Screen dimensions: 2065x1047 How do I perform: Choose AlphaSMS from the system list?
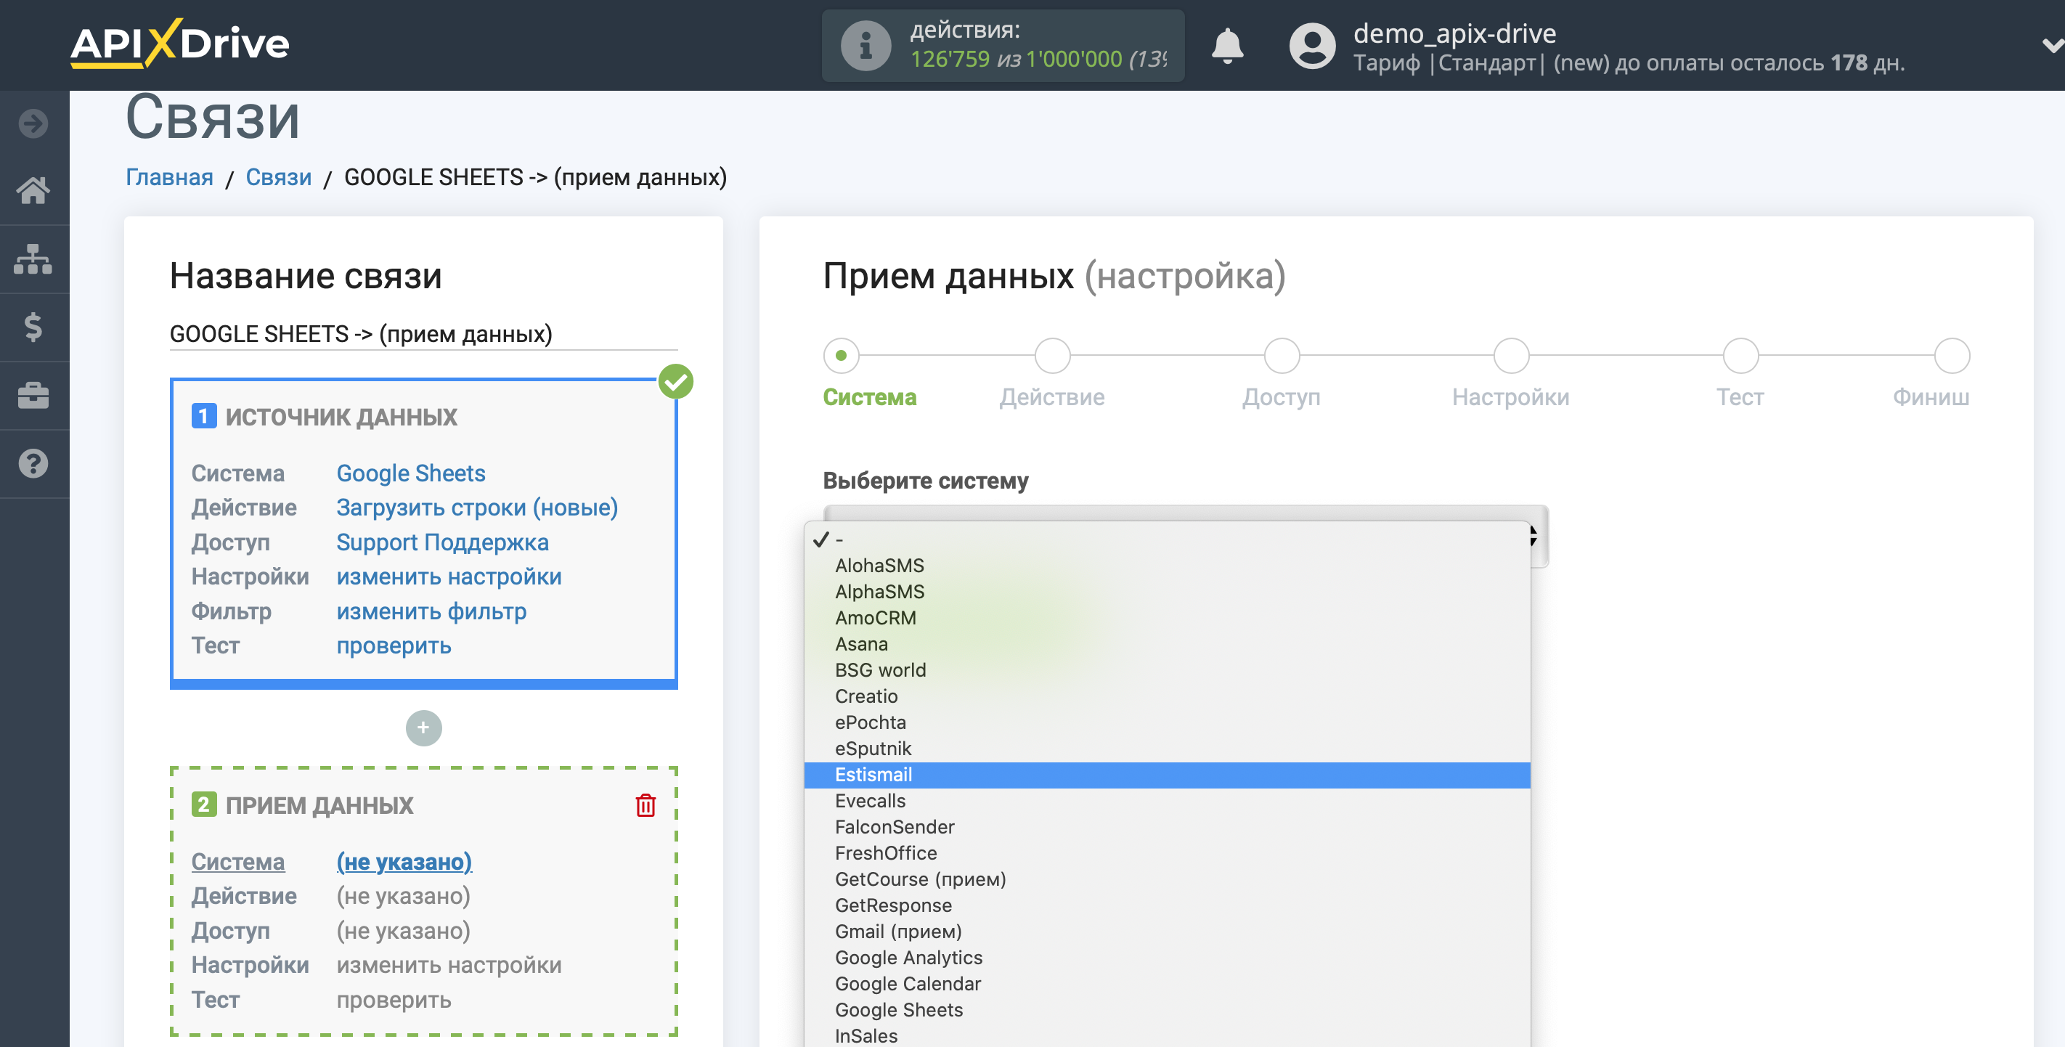click(x=1166, y=592)
